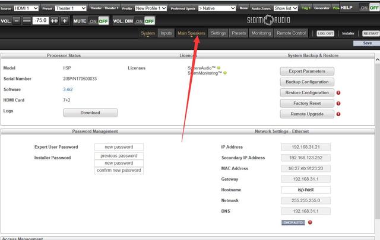The image size is (380, 240).
Task: Click warning icon beside Factory Reset
Action: click(338, 104)
